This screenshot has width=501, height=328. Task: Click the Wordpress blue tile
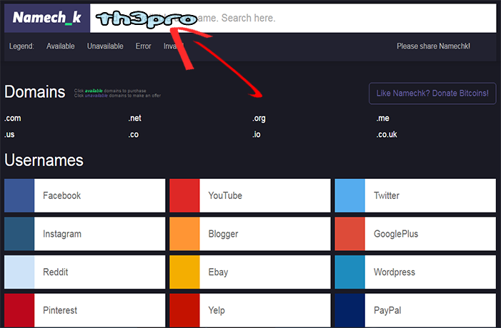tap(350, 272)
